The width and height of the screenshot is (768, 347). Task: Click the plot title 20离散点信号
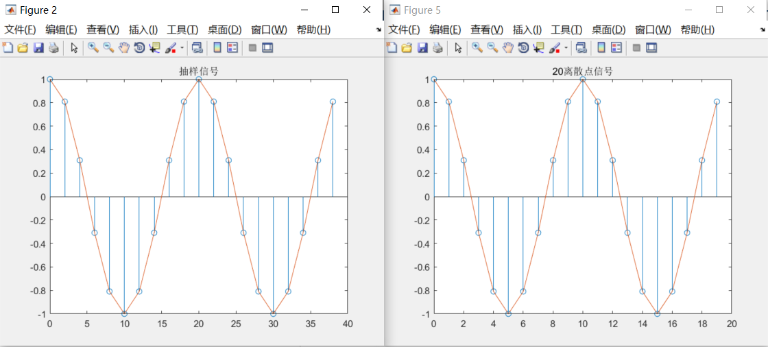[x=582, y=71]
